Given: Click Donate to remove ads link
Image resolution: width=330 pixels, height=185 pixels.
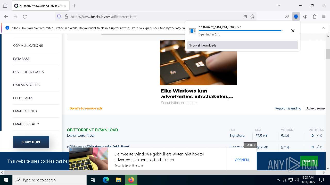Looking at the screenshot, I should 86,108.
